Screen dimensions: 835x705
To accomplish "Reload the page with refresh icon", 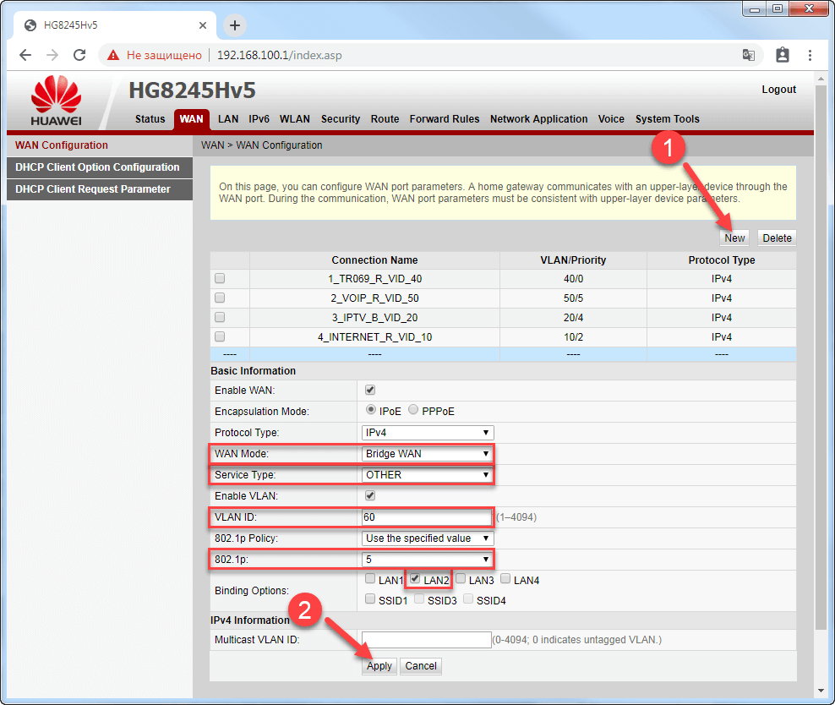I will pos(79,55).
